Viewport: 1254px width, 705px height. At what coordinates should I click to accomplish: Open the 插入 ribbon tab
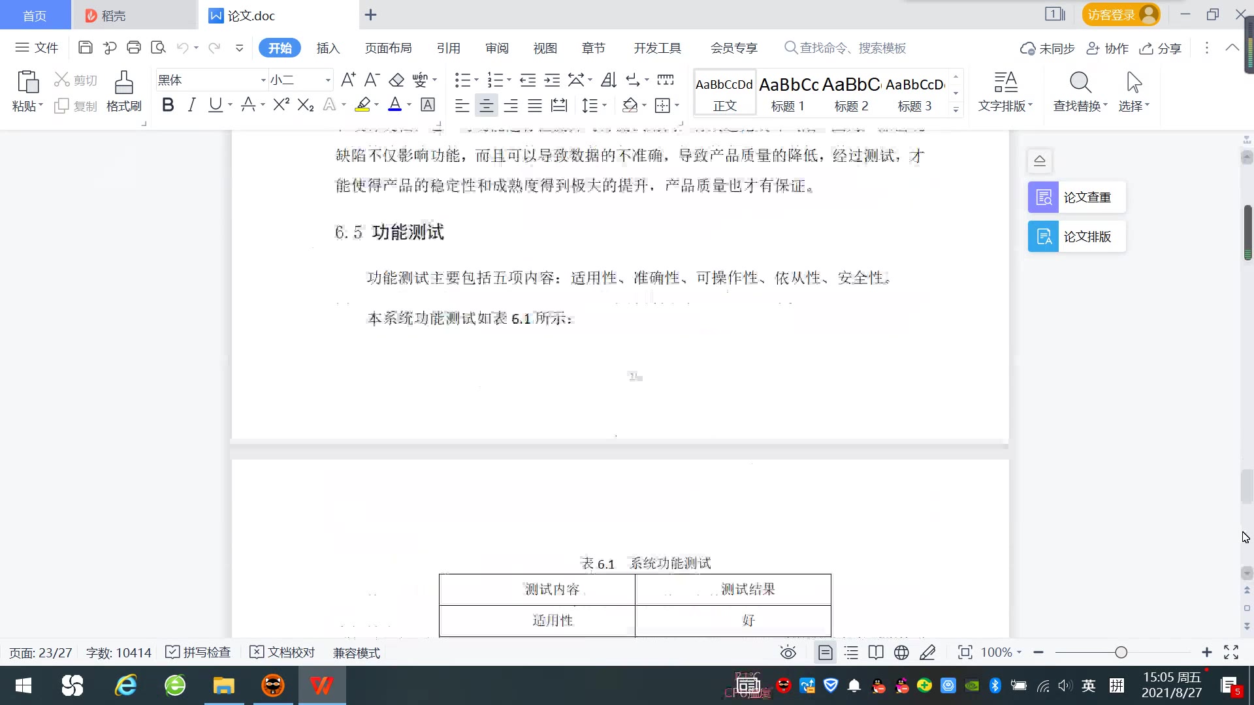click(328, 48)
